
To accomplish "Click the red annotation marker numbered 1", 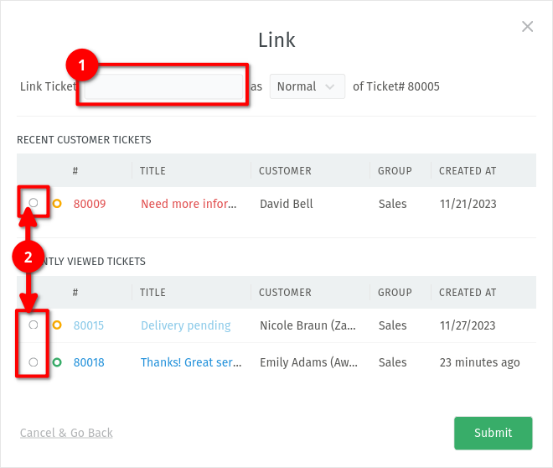I will click(x=82, y=65).
